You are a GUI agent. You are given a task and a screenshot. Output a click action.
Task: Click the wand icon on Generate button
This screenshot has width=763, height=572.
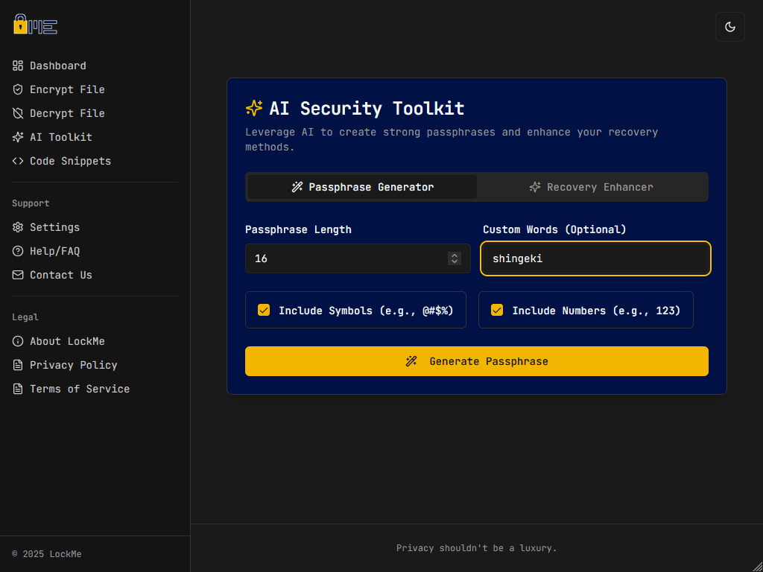coord(411,361)
